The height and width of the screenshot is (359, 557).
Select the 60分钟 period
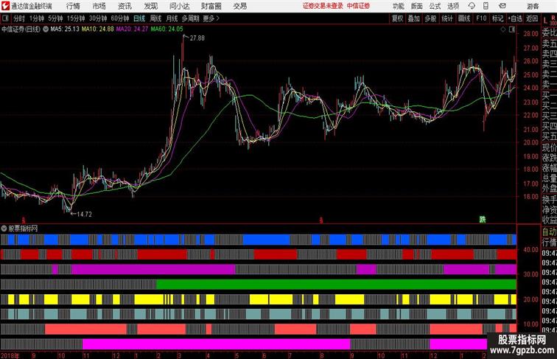coord(120,18)
